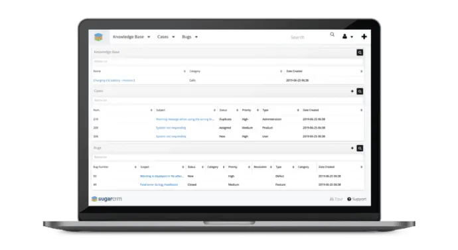Click the Administration type cell

pos(271,119)
